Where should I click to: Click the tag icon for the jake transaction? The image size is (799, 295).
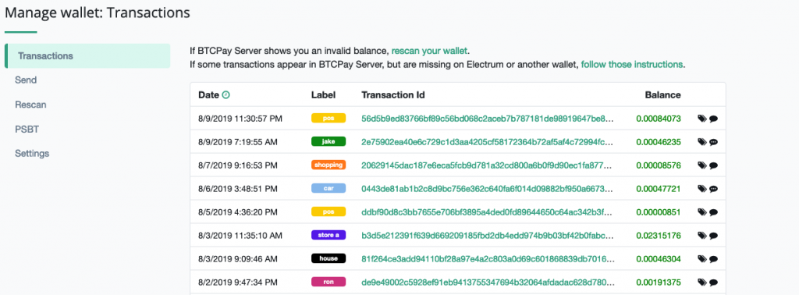pyautogui.click(x=702, y=142)
